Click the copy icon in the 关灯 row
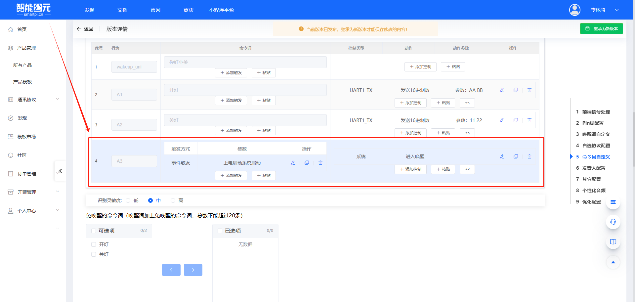Viewport: 635px width, 302px height. point(516,120)
